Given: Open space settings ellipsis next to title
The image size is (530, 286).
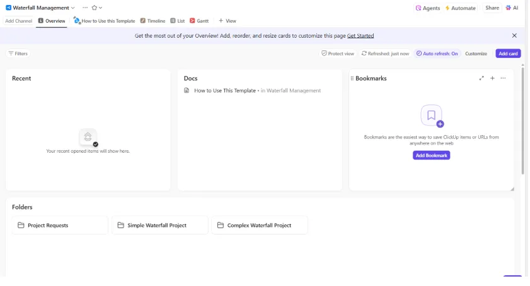Looking at the screenshot, I should pos(85,8).
